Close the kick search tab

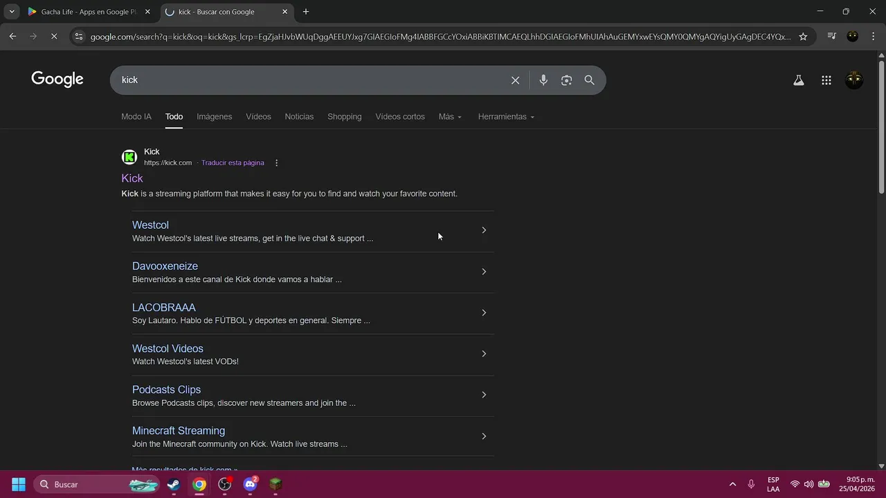point(284,12)
